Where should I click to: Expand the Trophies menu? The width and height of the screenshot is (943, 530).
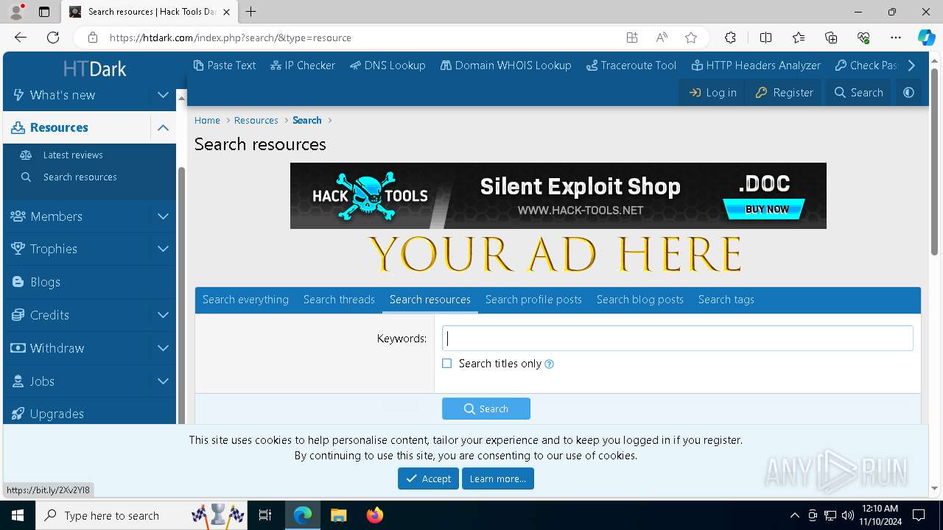coord(163,249)
